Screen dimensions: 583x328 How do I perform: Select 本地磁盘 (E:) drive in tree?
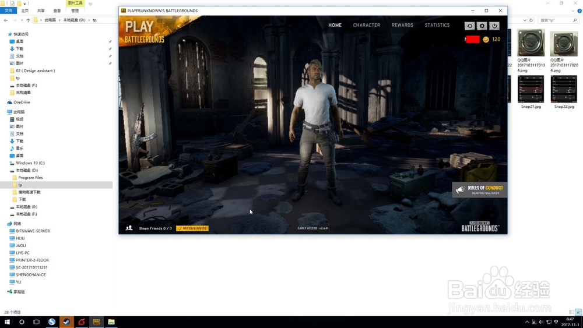point(26,207)
